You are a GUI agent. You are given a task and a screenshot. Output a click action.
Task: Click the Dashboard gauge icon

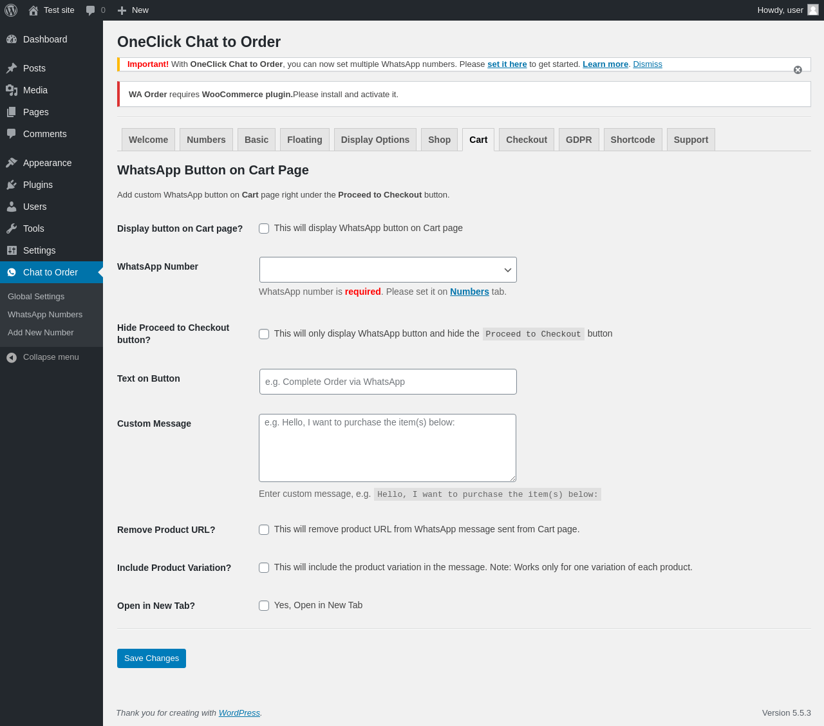12,39
